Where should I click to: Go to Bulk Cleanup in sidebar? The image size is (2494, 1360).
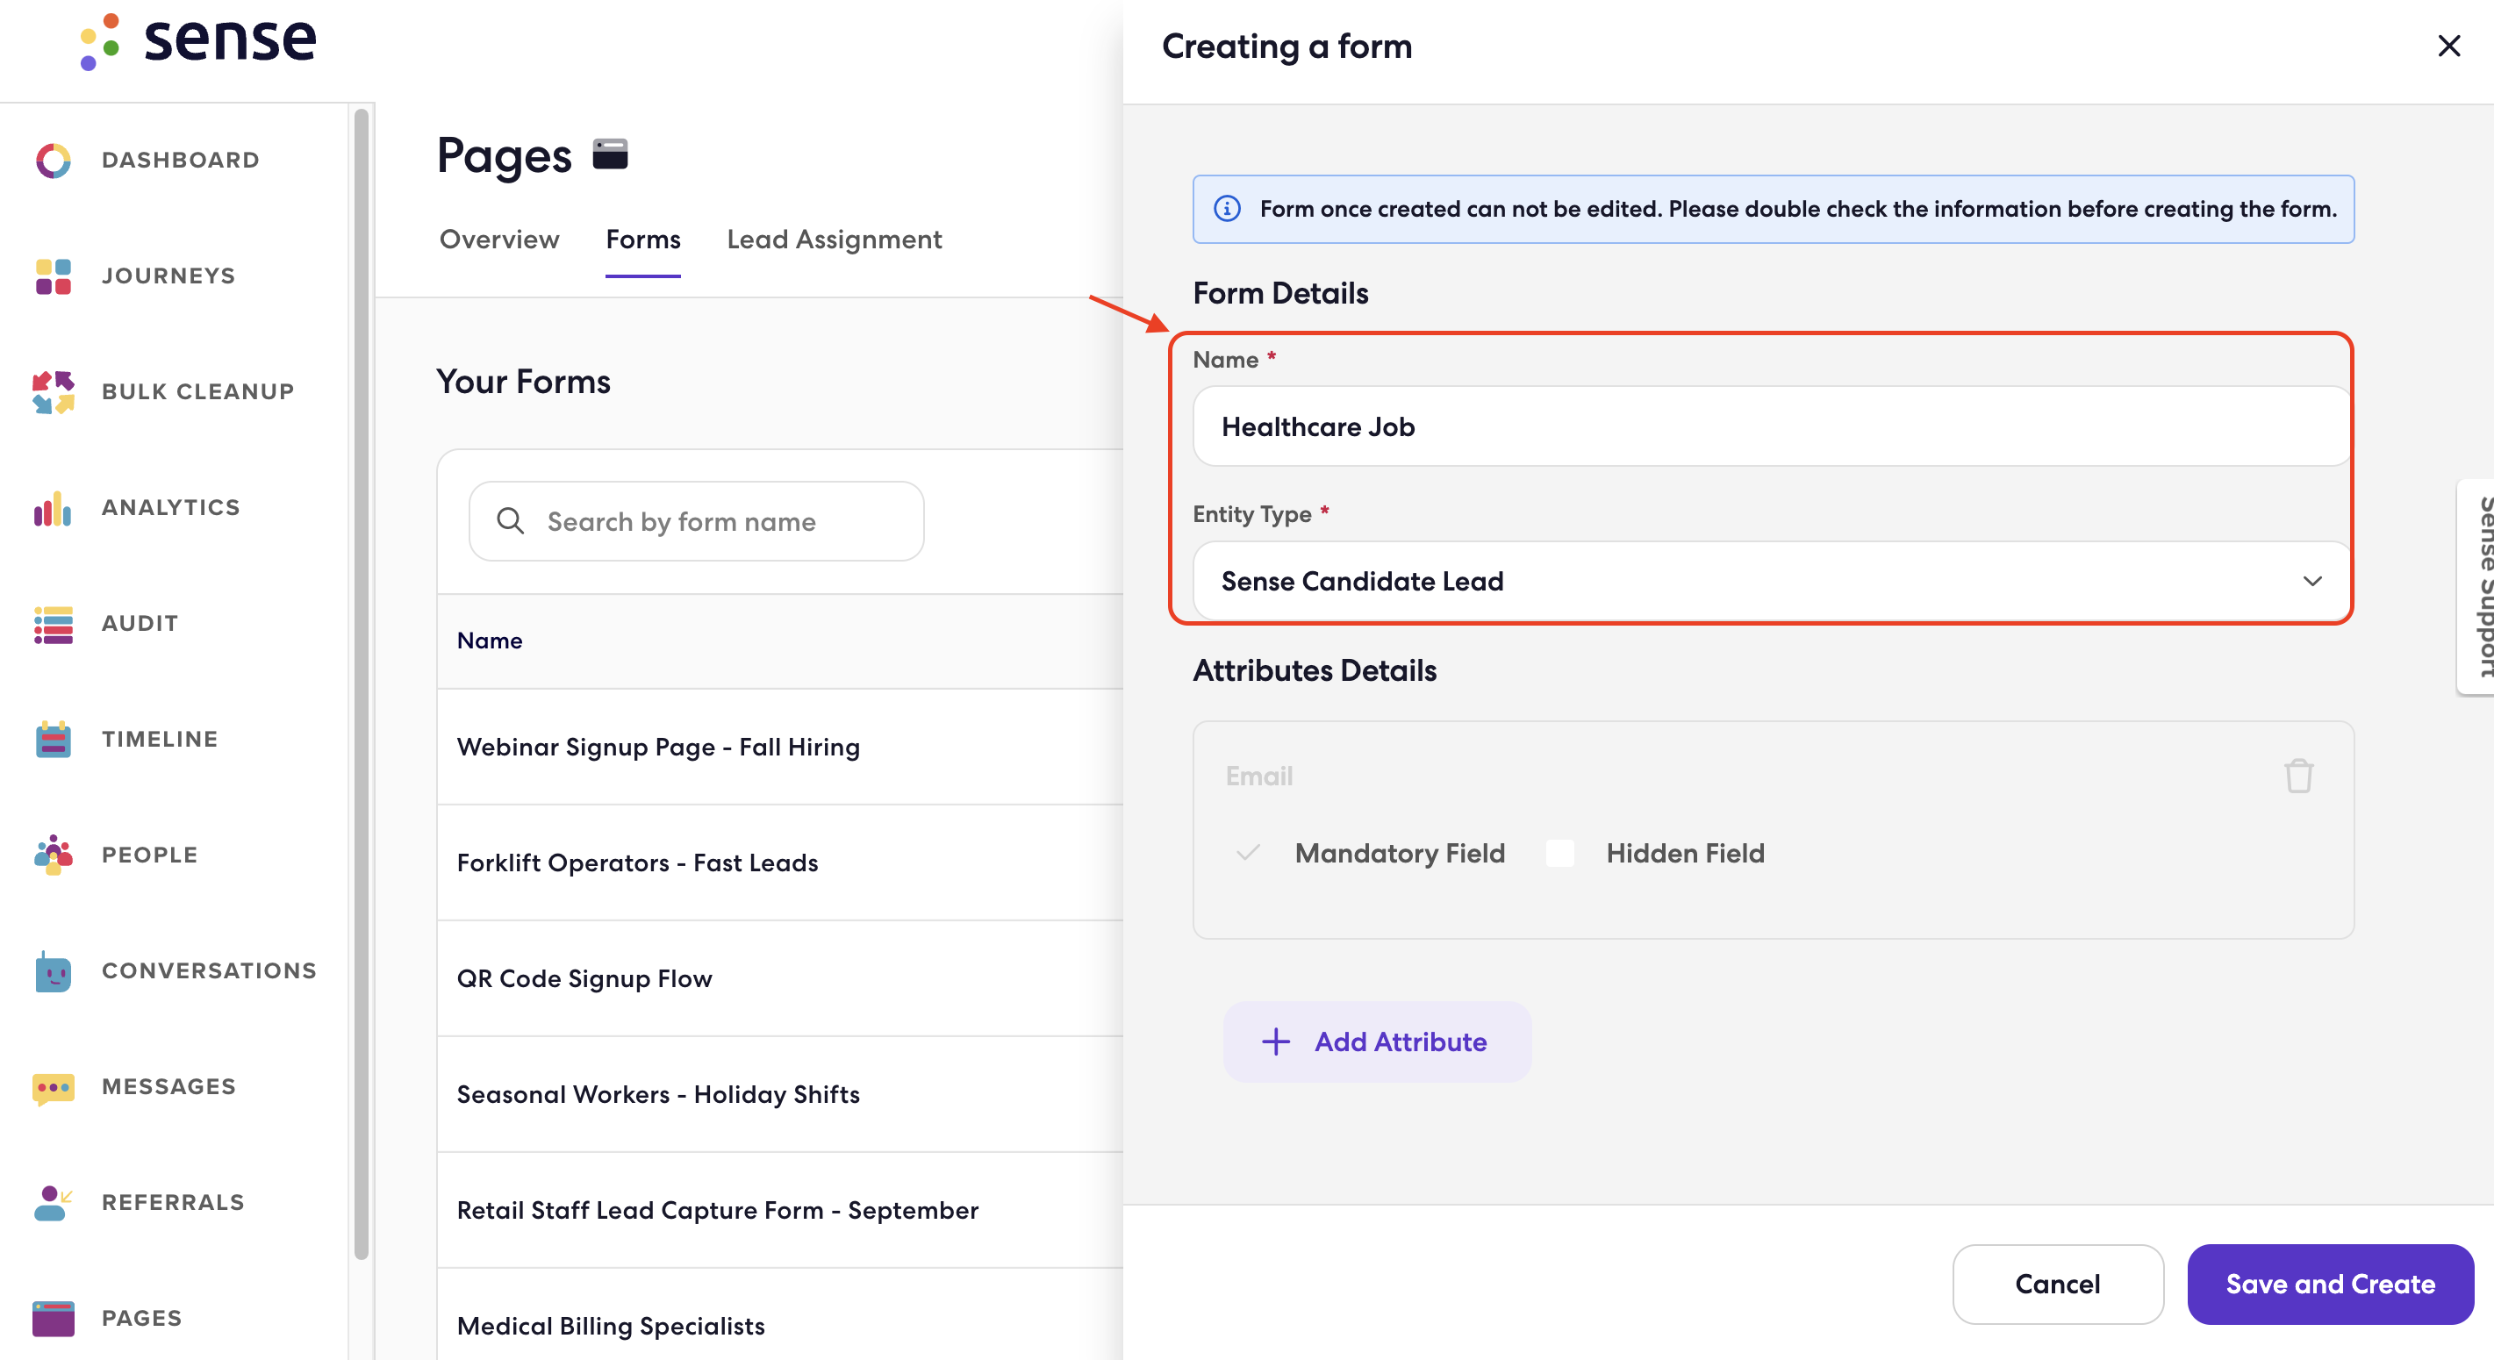click(x=197, y=392)
